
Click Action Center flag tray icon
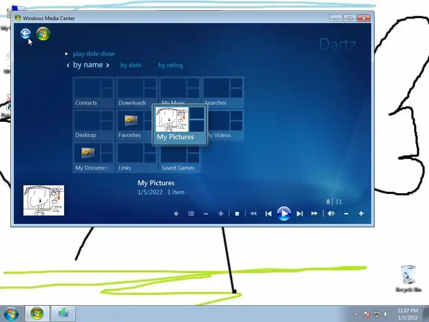(x=367, y=314)
